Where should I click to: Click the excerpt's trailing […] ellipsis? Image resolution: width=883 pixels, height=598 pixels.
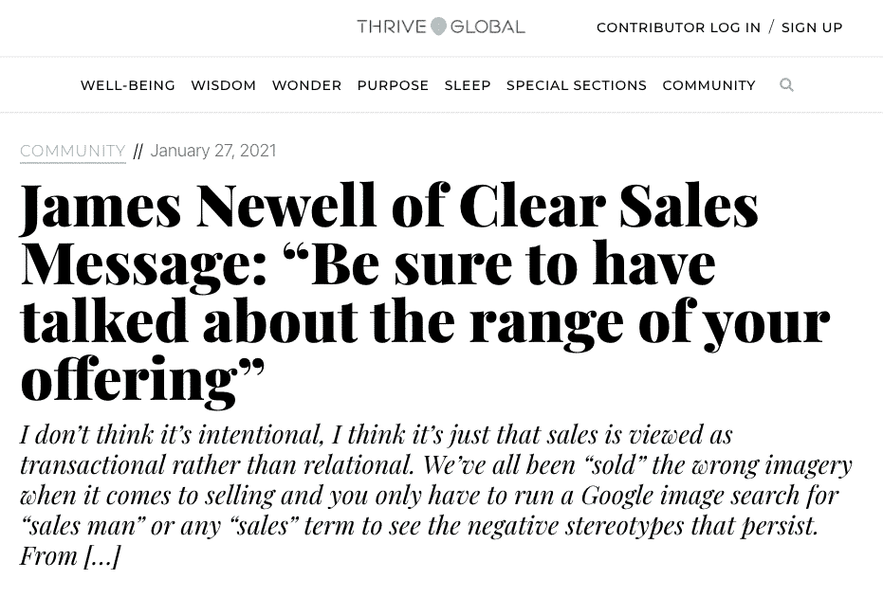(x=101, y=556)
